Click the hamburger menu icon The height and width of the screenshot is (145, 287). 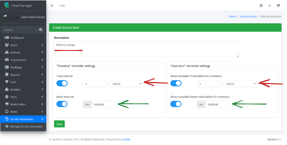coord(52,6)
